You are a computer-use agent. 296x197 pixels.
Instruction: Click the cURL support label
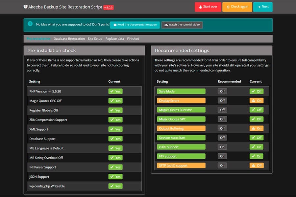(x=181, y=147)
